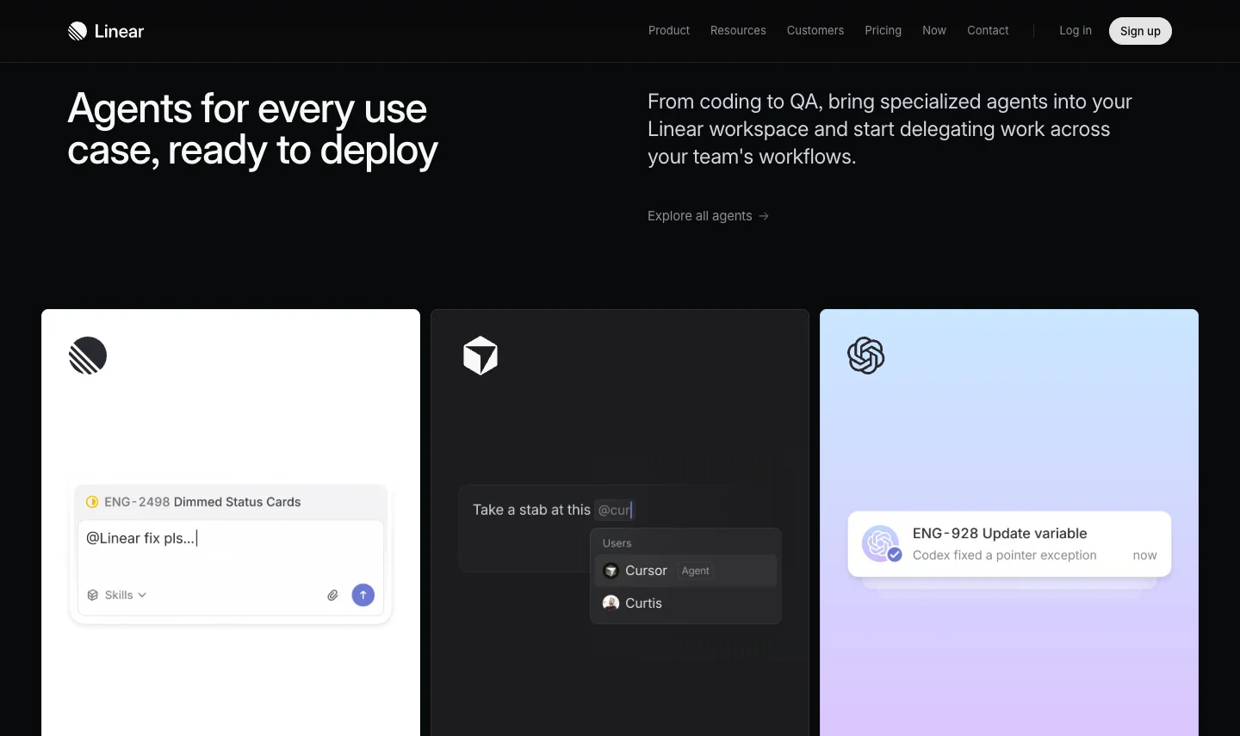Viewport: 1240px width, 736px height.
Task: Click the Agent badge next to Cursor
Action: coord(696,571)
